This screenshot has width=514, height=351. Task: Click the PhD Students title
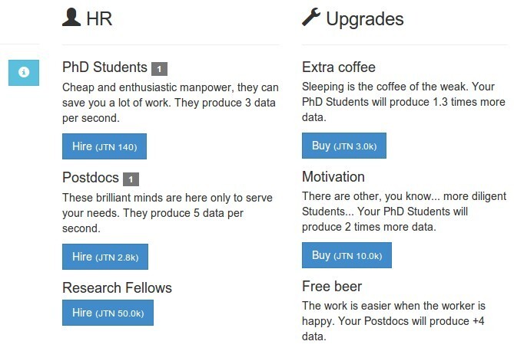104,67
